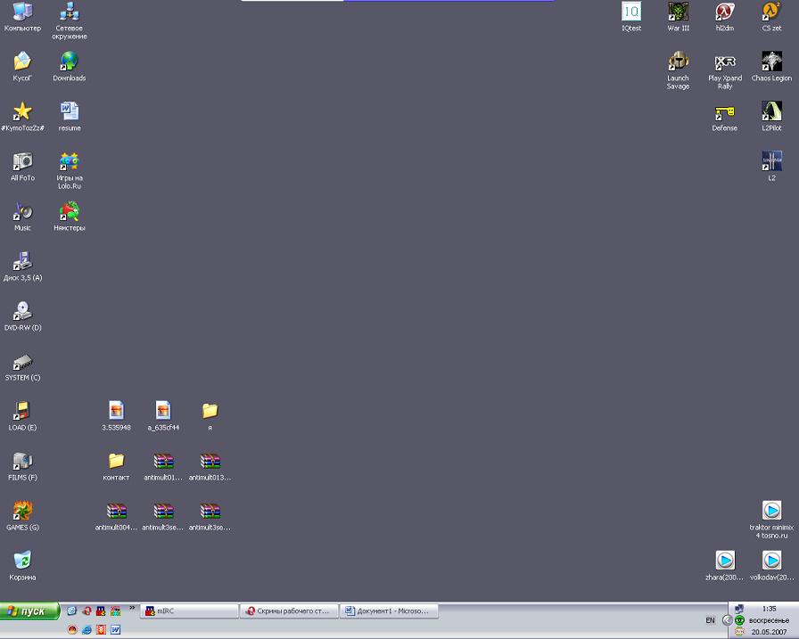The height and width of the screenshot is (639, 799).
Task: Click the network connection tray icon
Action: click(x=739, y=609)
